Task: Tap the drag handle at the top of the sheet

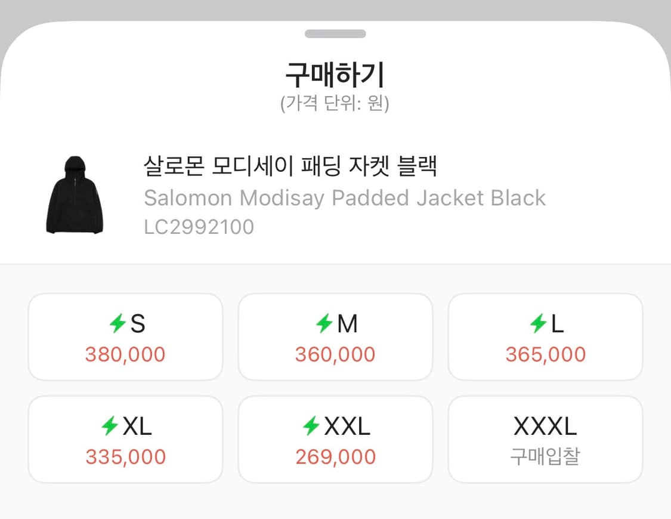Action: coord(335,34)
